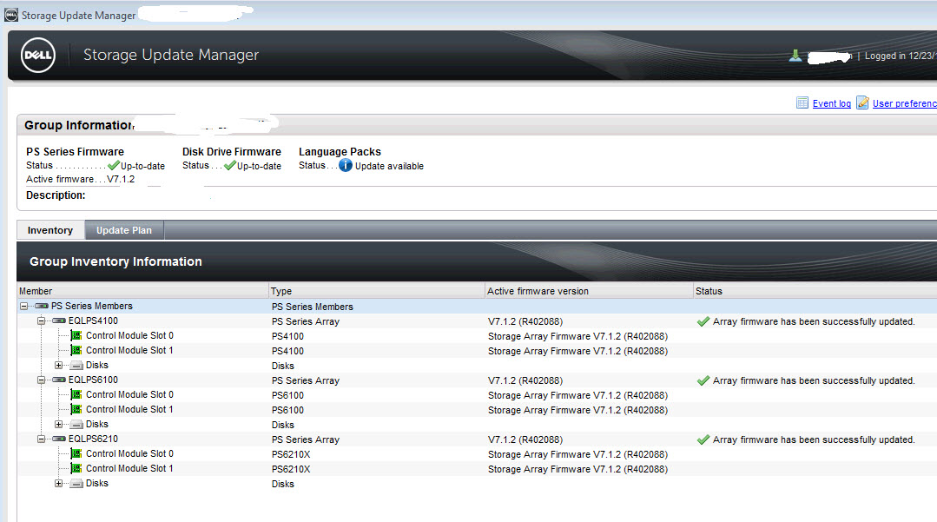
Task: Select the EQLPS4100 member
Action: pyautogui.click(x=93, y=321)
